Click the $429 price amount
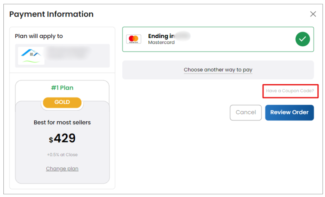The image size is (325, 197). point(65,139)
